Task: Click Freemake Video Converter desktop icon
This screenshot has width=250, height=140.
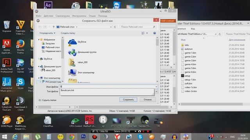Action: (20, 27)
